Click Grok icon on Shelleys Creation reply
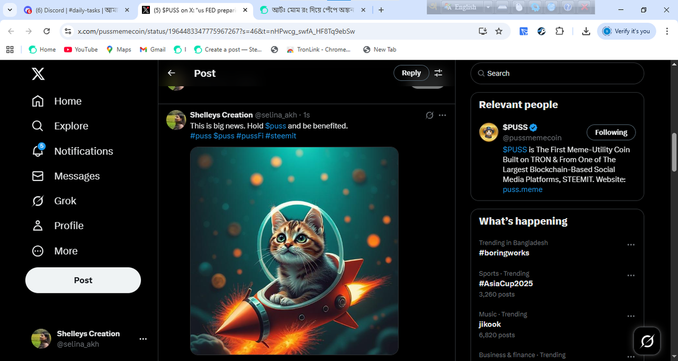678x361 pixels. [x=430, y=115]
